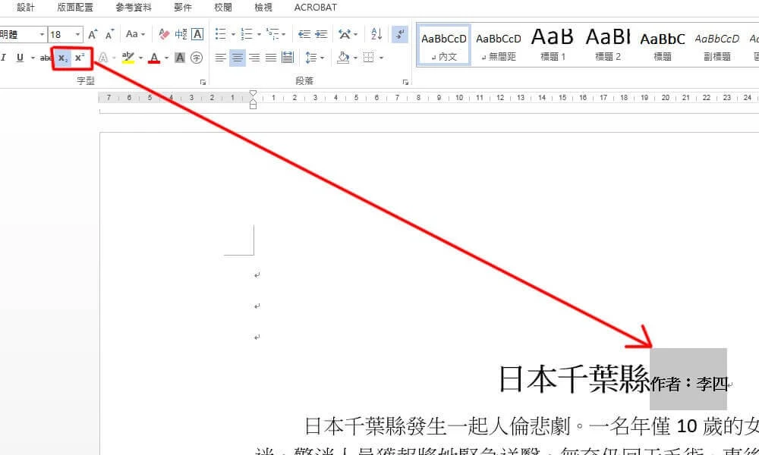Apply the 副標題 style
The height and width of the screenshot is (455, 759).
(x=717, y=45)
